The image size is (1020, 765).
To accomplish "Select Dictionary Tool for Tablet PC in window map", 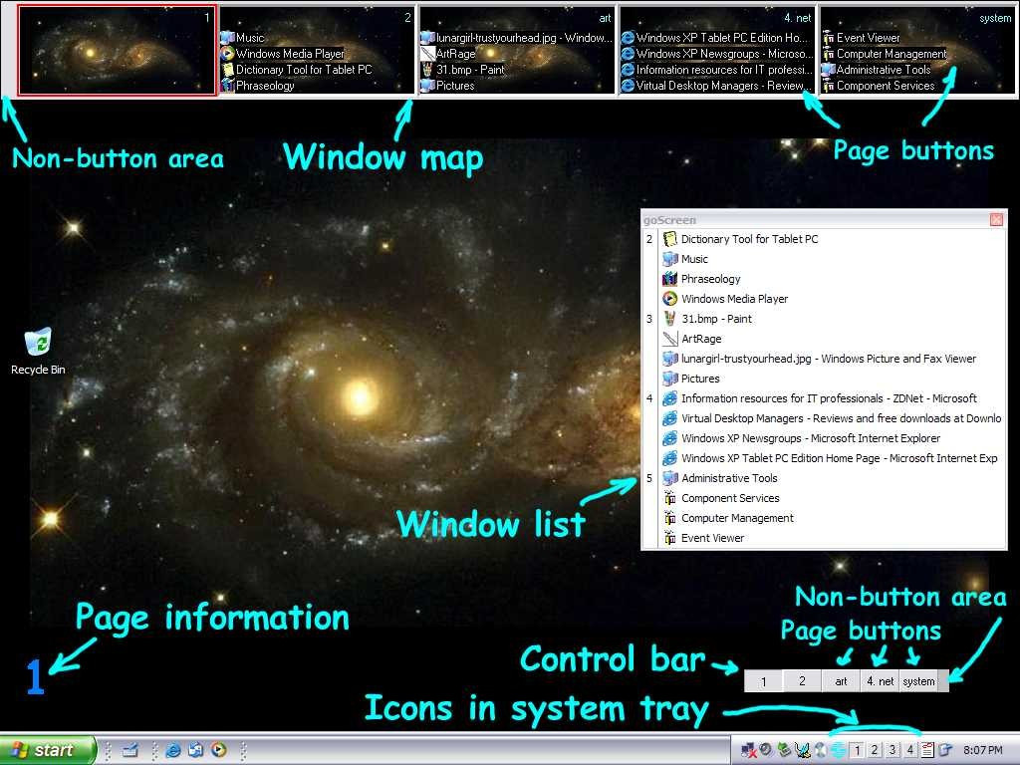I will (x=297, y=70).
